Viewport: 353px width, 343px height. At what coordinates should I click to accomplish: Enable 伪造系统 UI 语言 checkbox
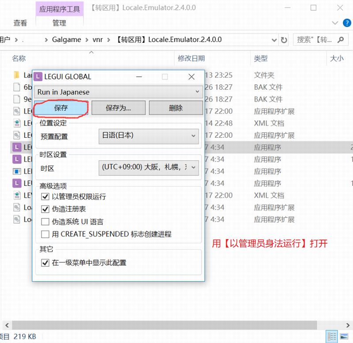coord(45,222)
